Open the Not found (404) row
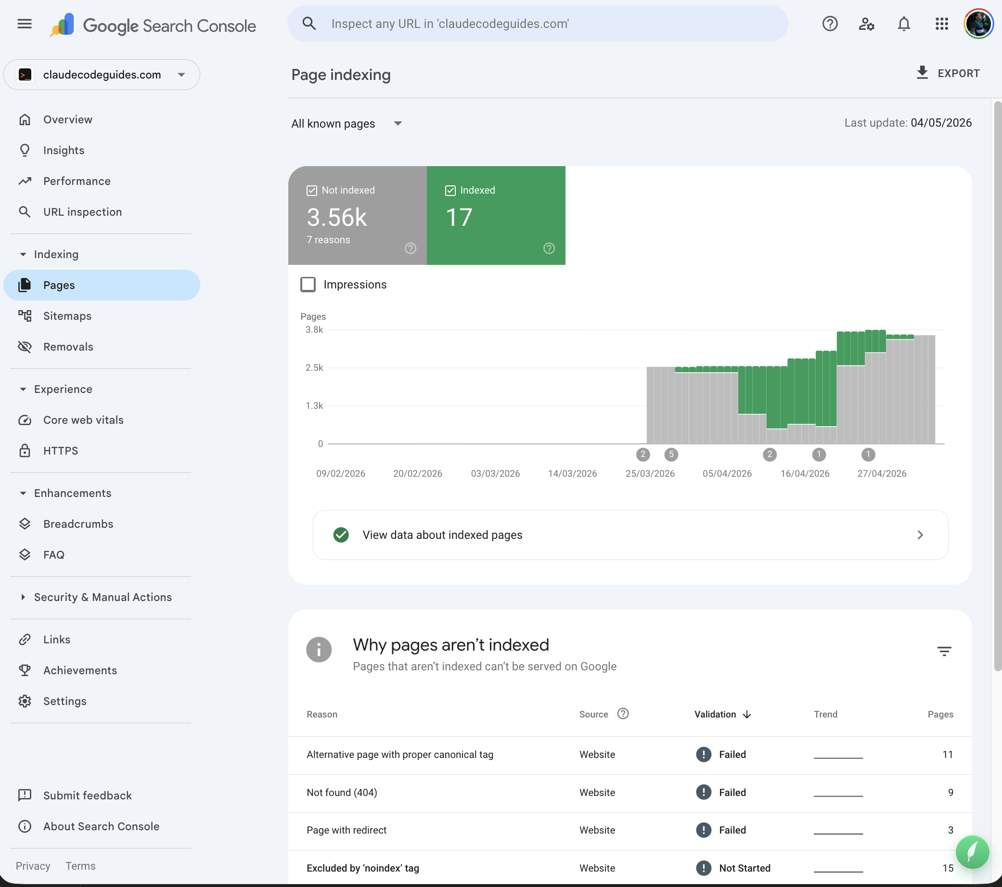The width and height of the screenshot is (1002, 887). [x=630, y=792]
